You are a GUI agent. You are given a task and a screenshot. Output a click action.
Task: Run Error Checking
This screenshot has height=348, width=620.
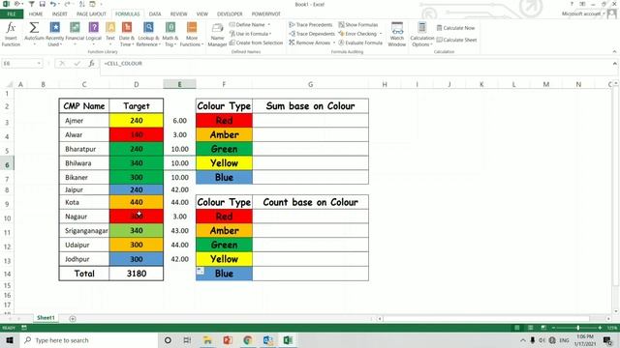click(x=357, y=34)
